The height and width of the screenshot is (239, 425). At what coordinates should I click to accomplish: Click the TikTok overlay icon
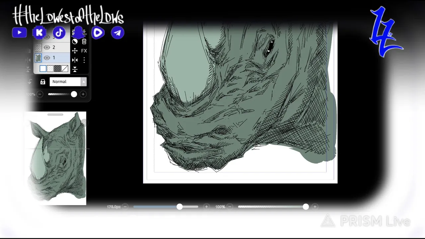tap(59, 33)
